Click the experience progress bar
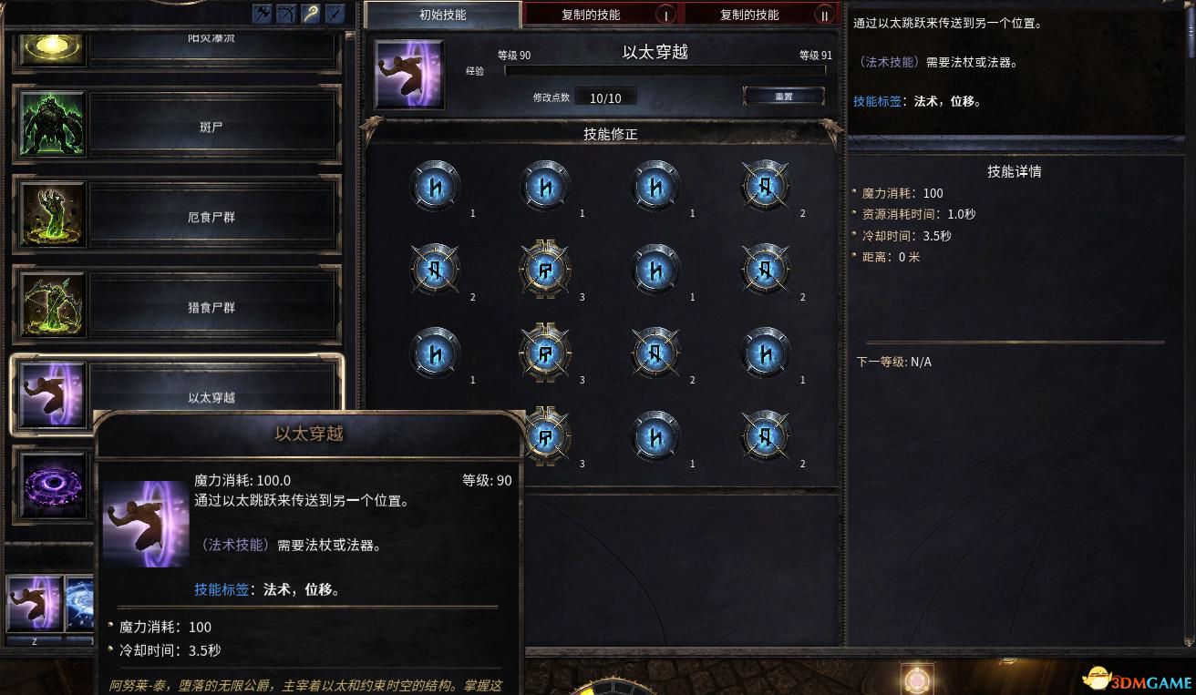Image resolution: width=1196 pixels, height=695 pixels. coord(665,71)
